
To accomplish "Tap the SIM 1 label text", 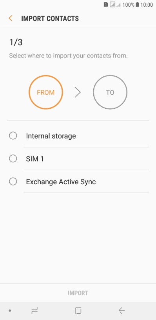I will click(x=35, y=159).
